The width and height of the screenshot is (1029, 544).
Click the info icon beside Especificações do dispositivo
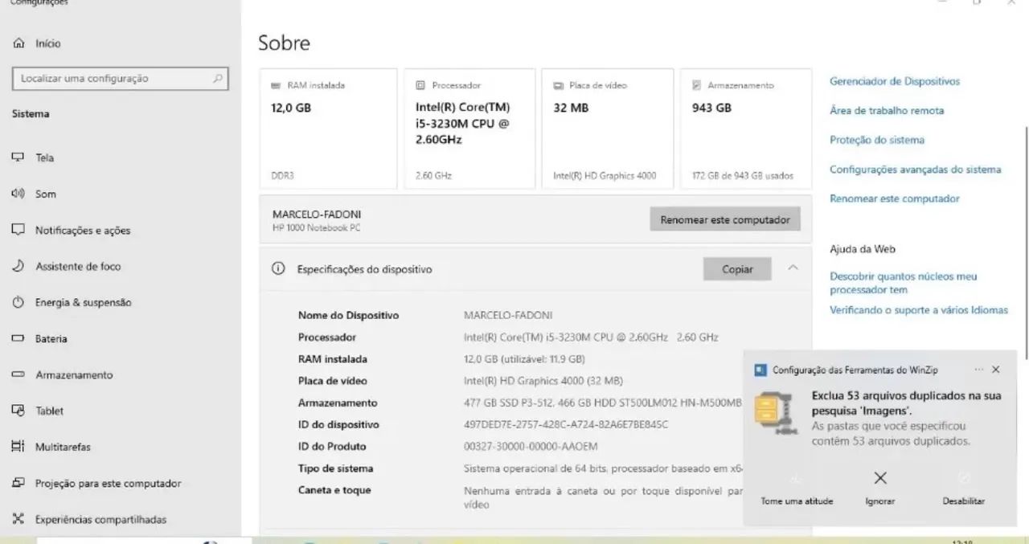(x=278, y=269)
